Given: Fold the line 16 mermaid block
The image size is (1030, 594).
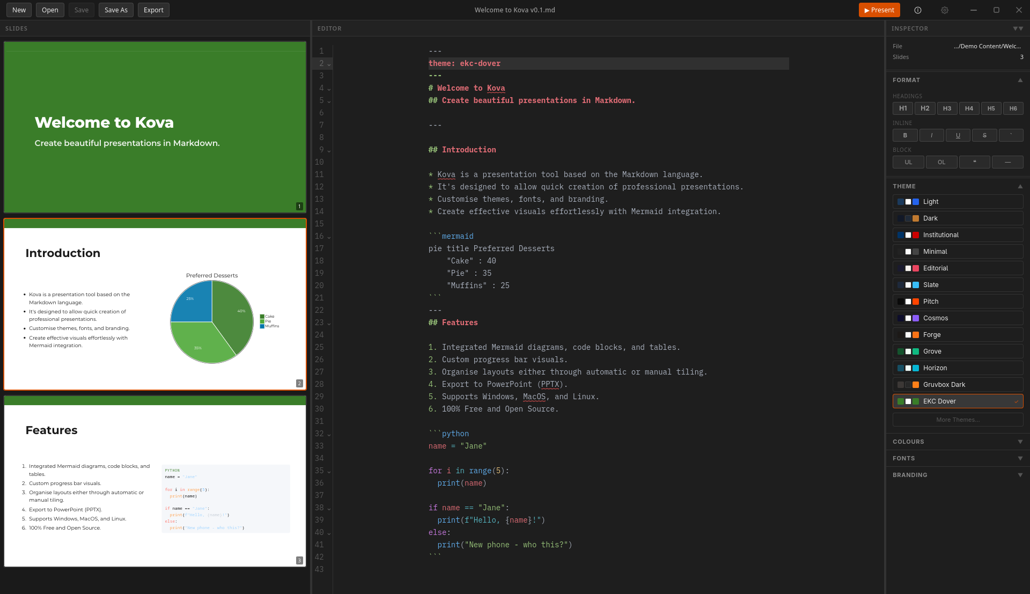Looking at the screenshot, I should click(329, 237).
